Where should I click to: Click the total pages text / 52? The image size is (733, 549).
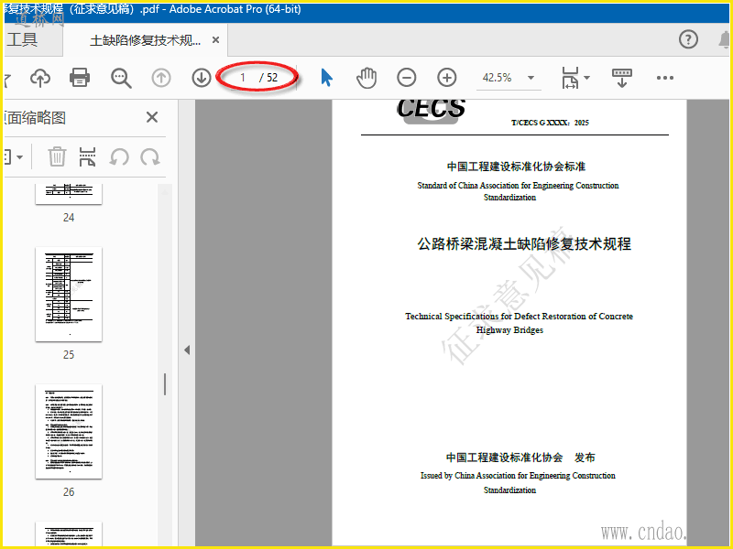(x=268, y=78)
